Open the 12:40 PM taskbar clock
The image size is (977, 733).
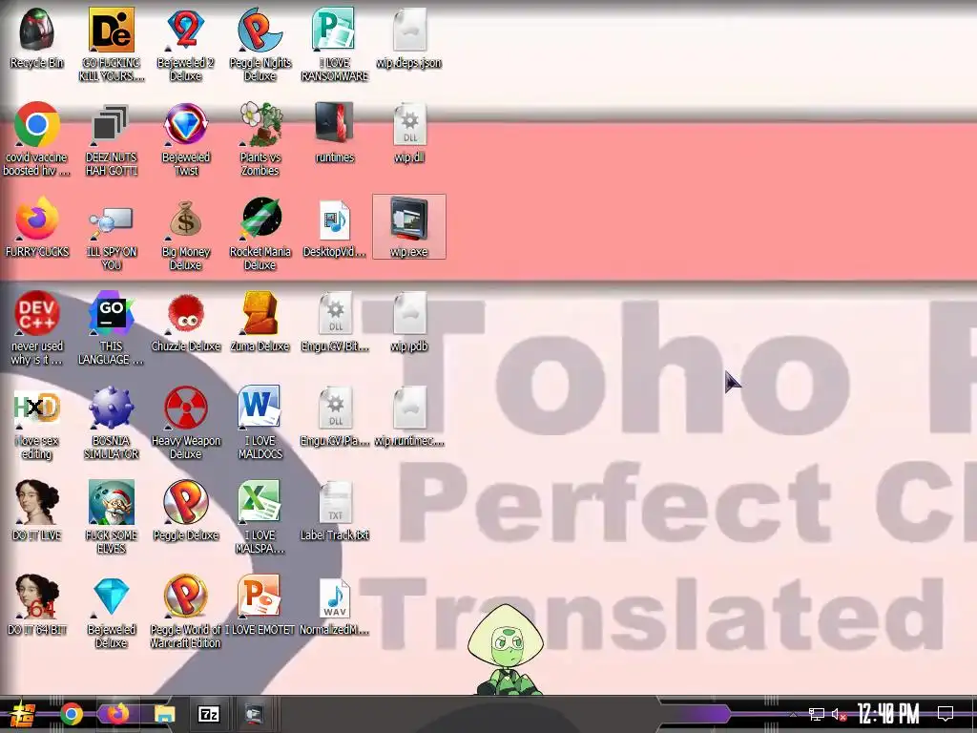pos(888,714)
